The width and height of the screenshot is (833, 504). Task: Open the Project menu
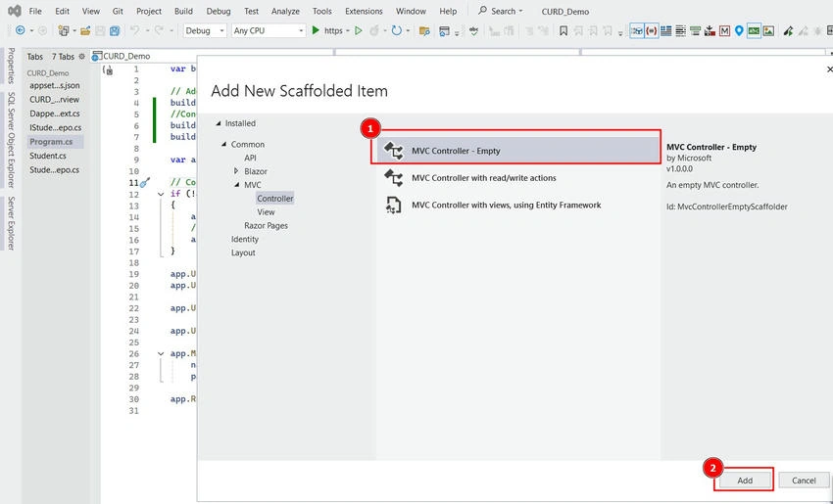(149, 11)
